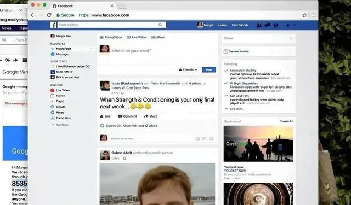Click the Facebook logo icon
351x205 pixels.
[53, 25]
